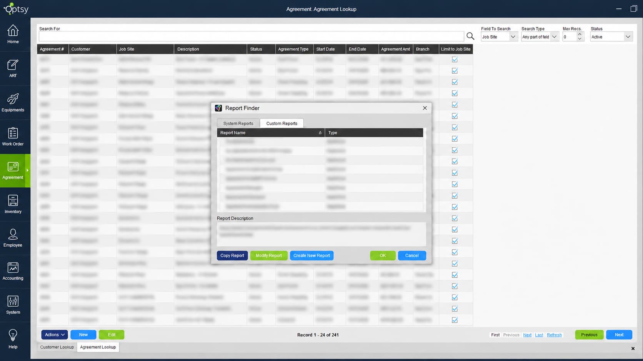Click the Modify Report button
The height and width of the screenshot is (361, 643).
269,256
